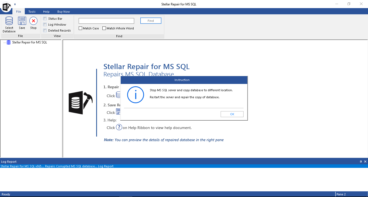368x197 pixels.
Task: Click the large database hammer logo
Action: tap(81, 103)
